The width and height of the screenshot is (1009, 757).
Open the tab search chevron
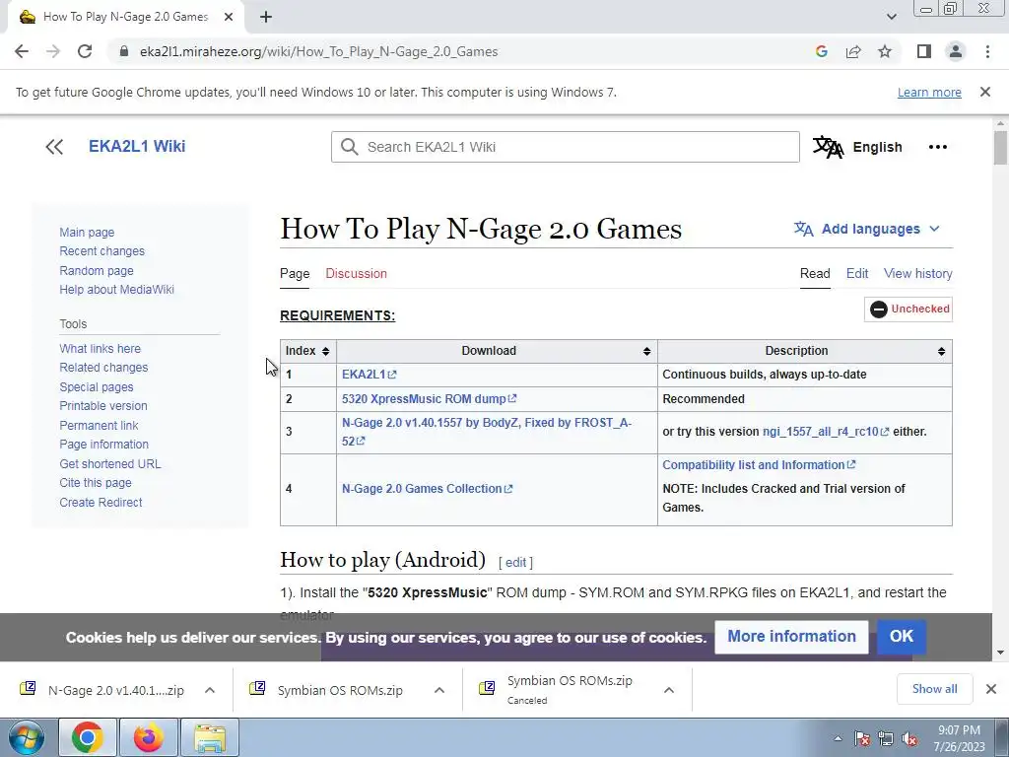891,17
